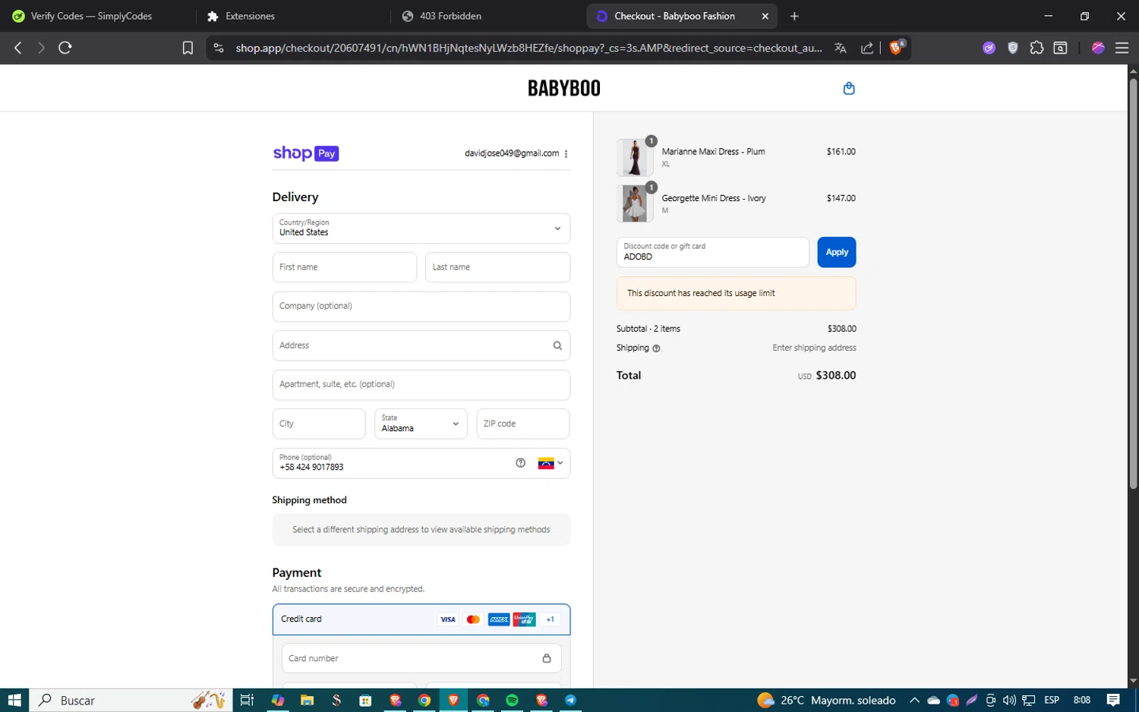Click the Apartment, suite field

coord(421,385)
